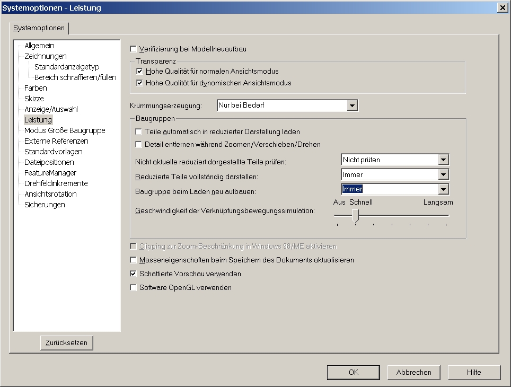
Task: Select Zeichnungen in the options tree
Action: point(45,56)
